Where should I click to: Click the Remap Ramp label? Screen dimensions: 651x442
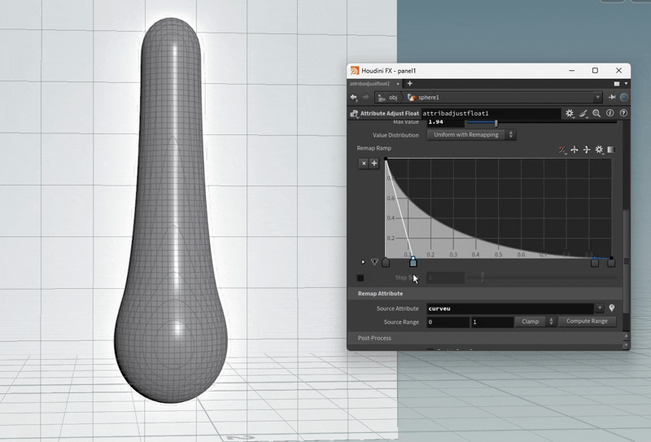pyautogui.click(x=374, y=148)
